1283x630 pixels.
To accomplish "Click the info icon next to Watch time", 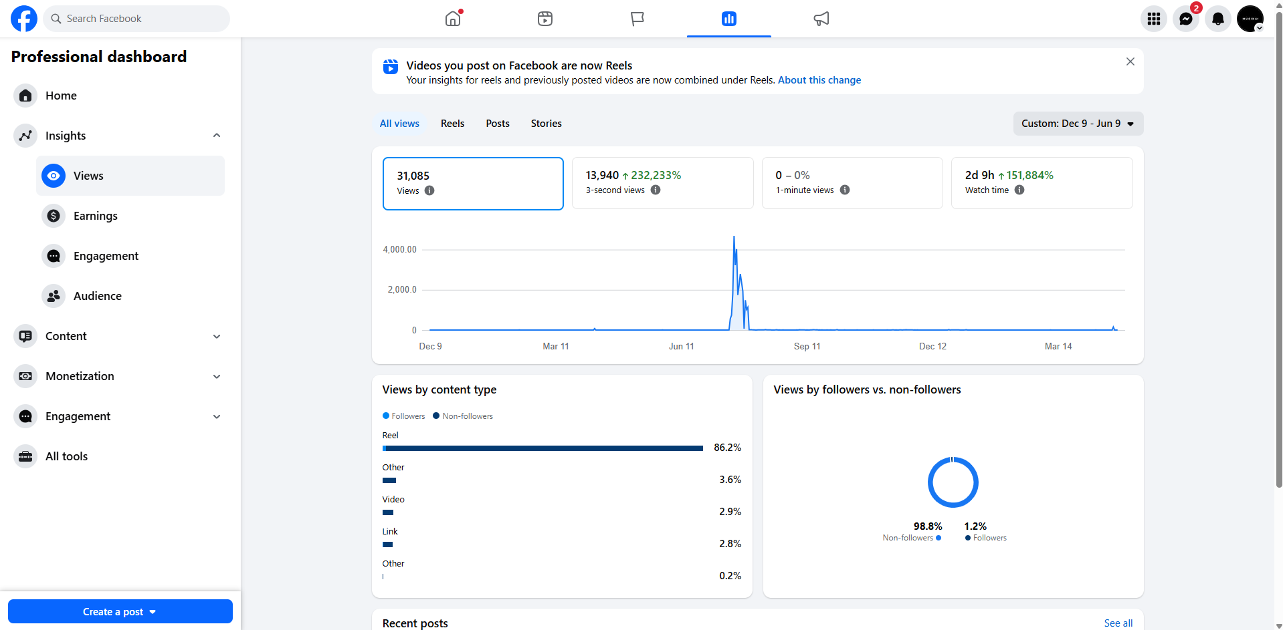I will pyautogui.click(x=1019, y=190).
